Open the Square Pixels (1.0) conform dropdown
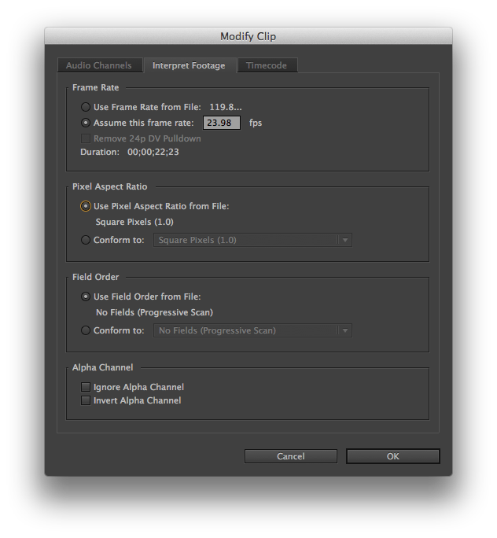Screen dimensions: 497x538 click(252, 240)
